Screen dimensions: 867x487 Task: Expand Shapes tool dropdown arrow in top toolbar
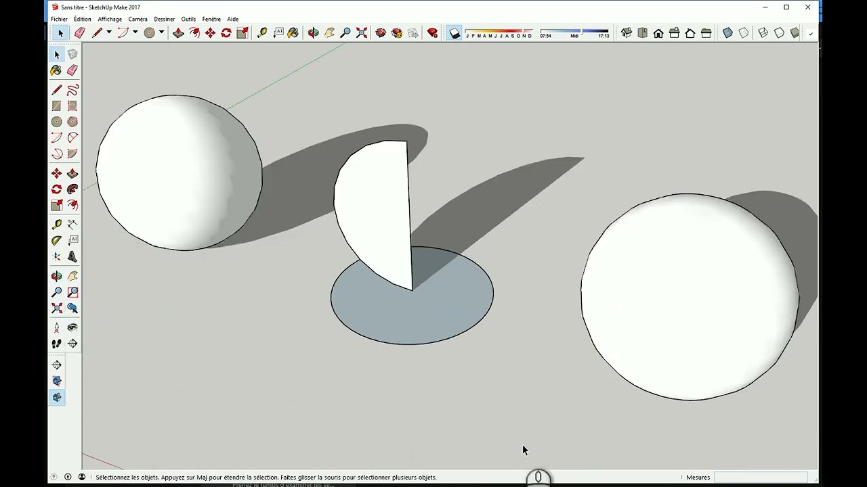tap(161, 33)
